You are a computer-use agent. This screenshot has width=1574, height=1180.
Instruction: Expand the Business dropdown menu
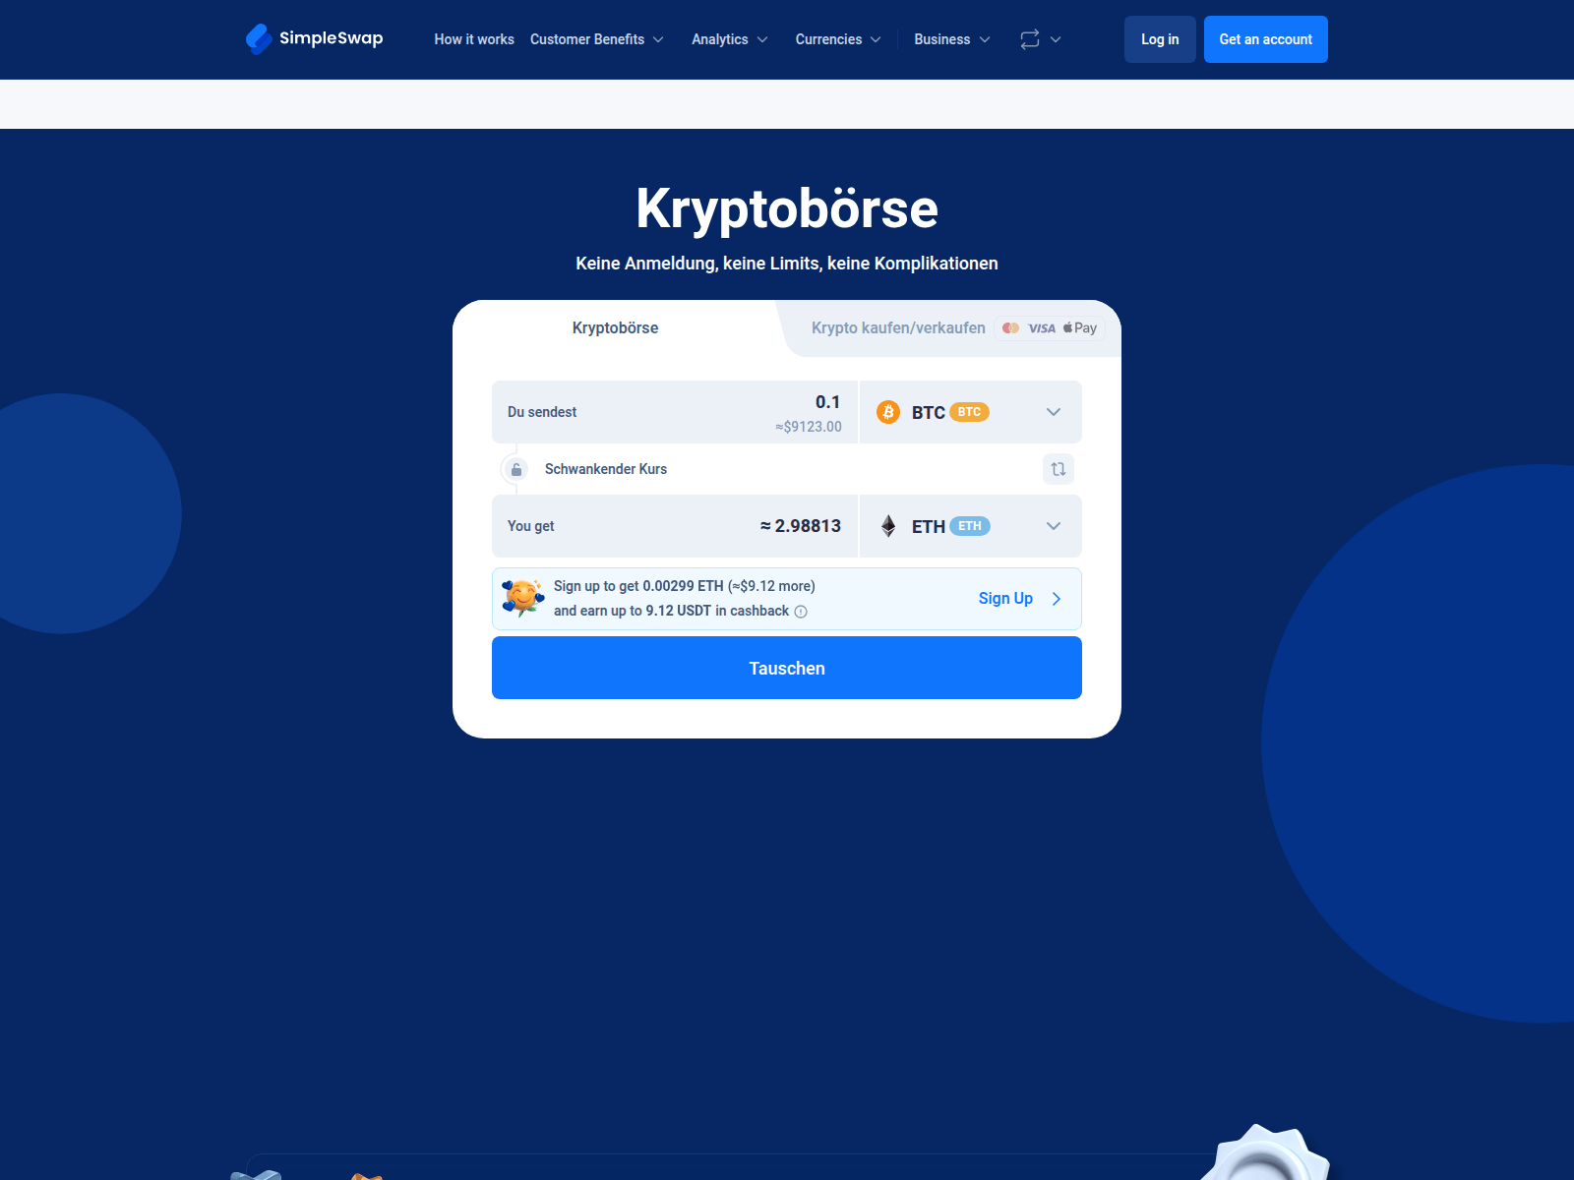[952, 39]
